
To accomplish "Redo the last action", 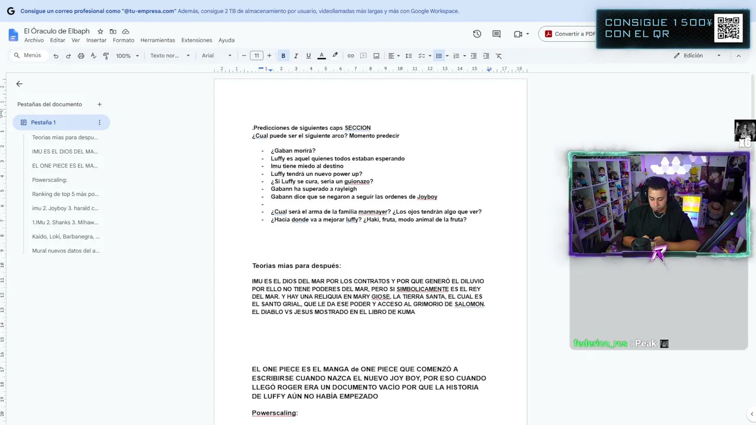I will coord(68,56).
